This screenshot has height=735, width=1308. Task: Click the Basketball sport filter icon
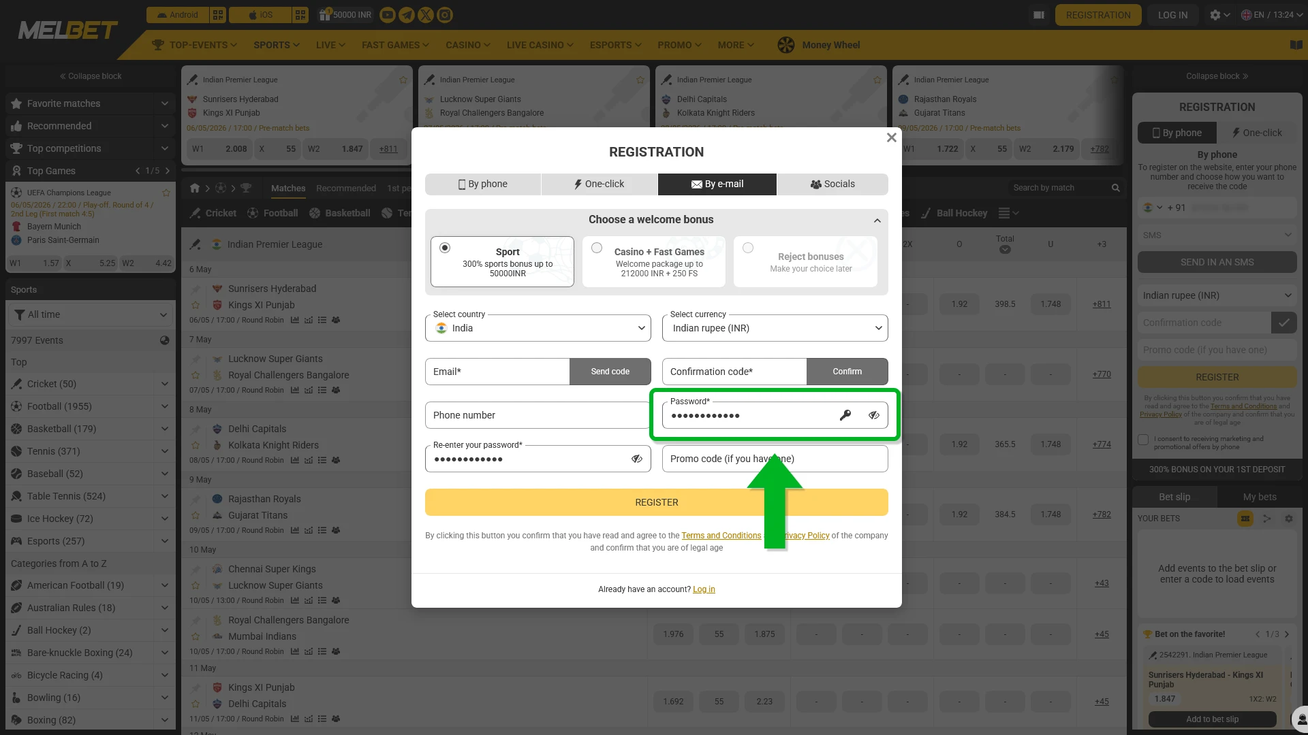coord(315,213)
